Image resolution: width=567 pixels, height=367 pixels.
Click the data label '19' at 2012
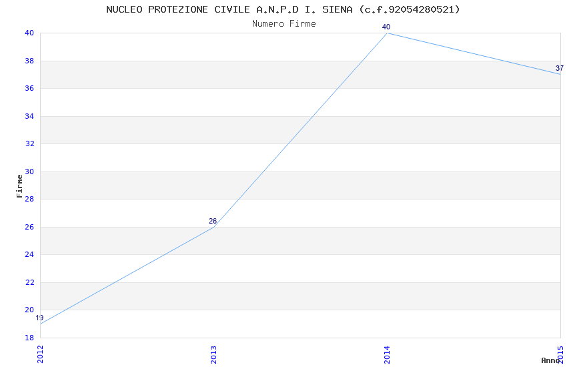pos(39,318)
